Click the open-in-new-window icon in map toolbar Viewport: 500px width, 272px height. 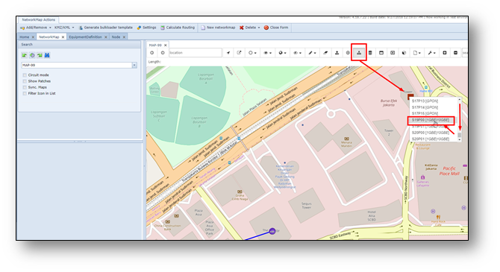coord(239,53)
